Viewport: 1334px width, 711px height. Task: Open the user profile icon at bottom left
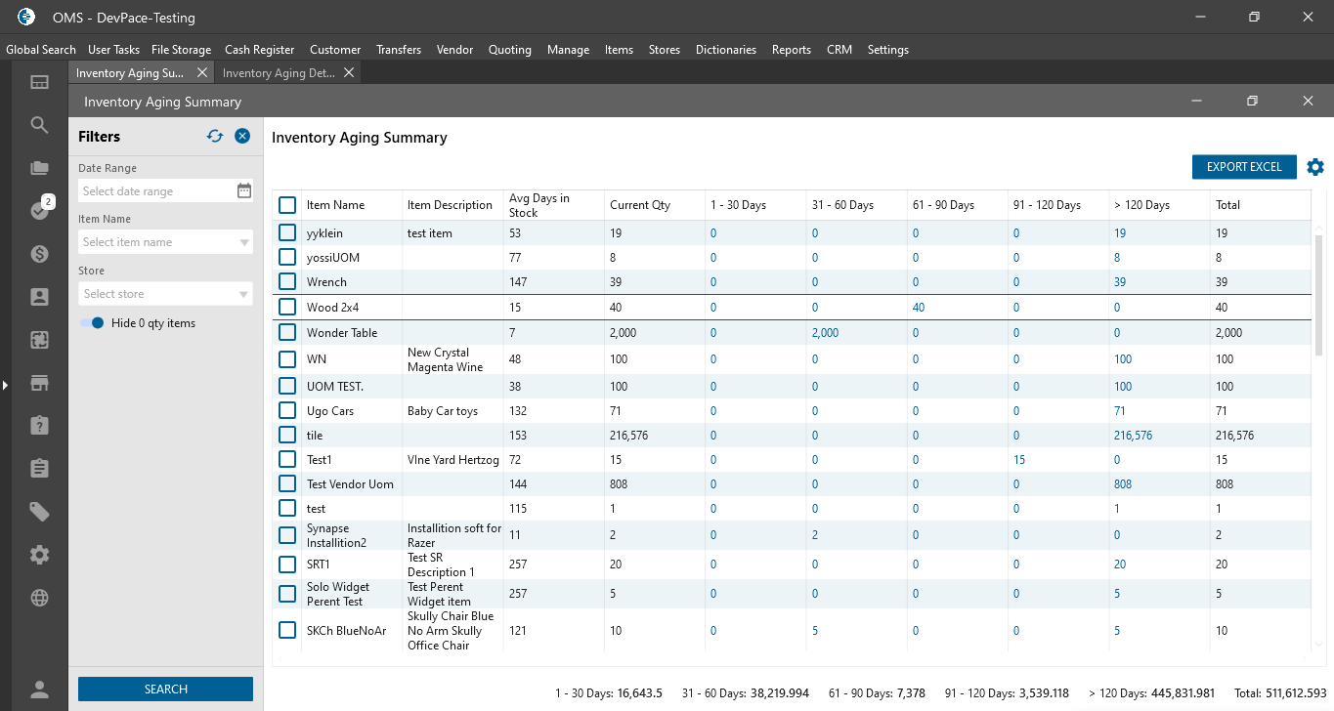click(39, 690)
